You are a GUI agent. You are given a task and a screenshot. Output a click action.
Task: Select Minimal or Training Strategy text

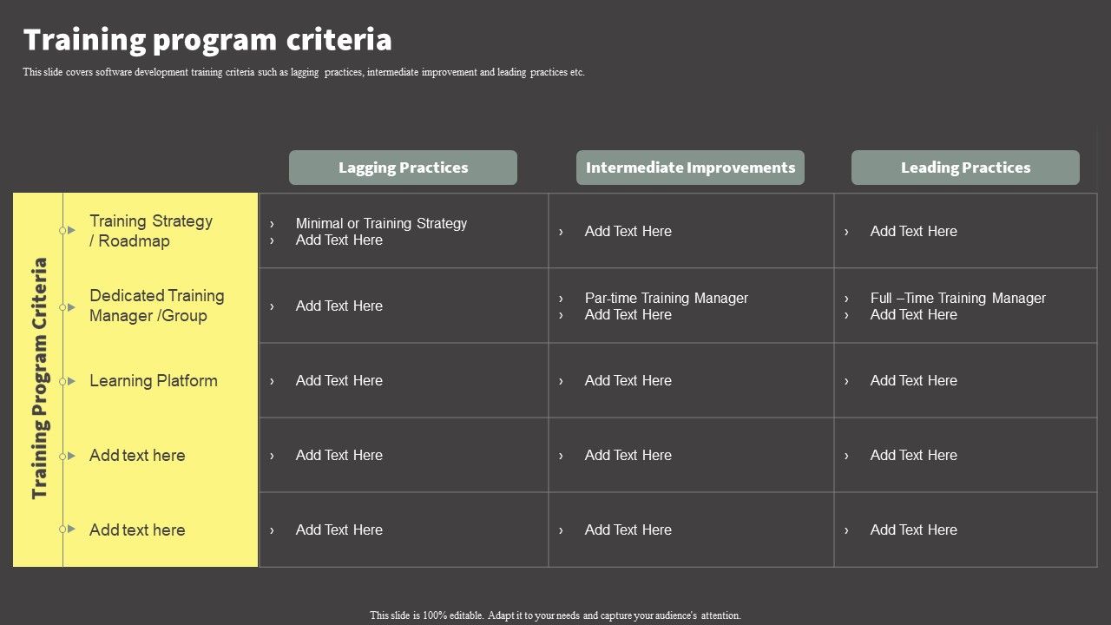click(x=381, y=223)
